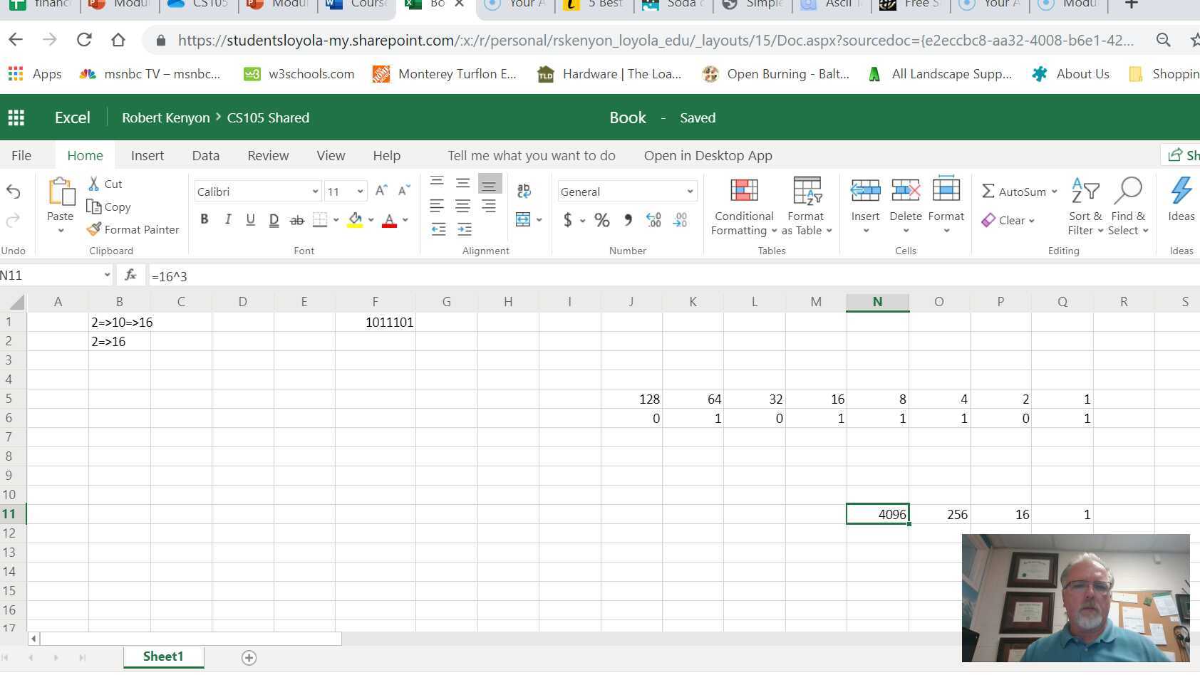Screen dimensions: 1200x675
Task: Click the CS105 Shared breadcrumb link
Action: pyautogui.click(x=268, y=117)
